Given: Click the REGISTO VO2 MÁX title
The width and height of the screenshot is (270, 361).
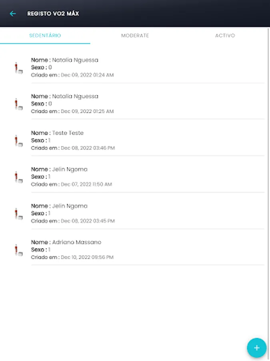Looking at the screenshot, I should [53, 13].
